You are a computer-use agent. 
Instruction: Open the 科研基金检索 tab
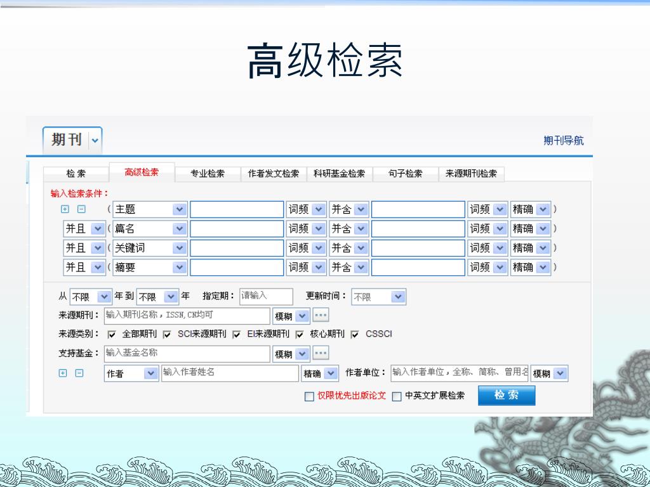click(340, 174)
